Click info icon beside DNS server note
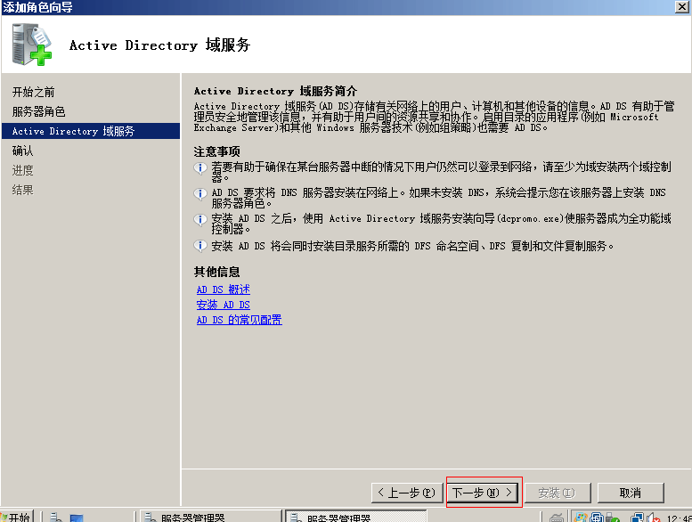The image size is (692, 522). click(x=200, y=193)
